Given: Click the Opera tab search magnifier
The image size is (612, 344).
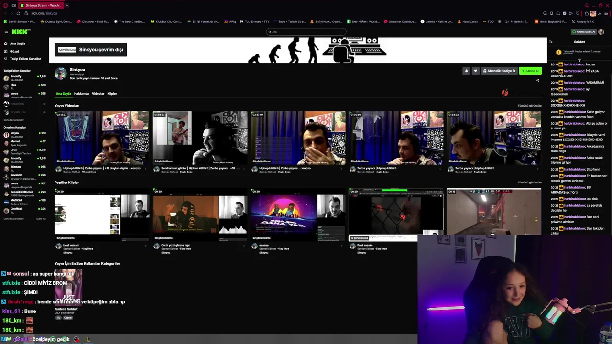Looking at the screenshot, I should [587, 5].
